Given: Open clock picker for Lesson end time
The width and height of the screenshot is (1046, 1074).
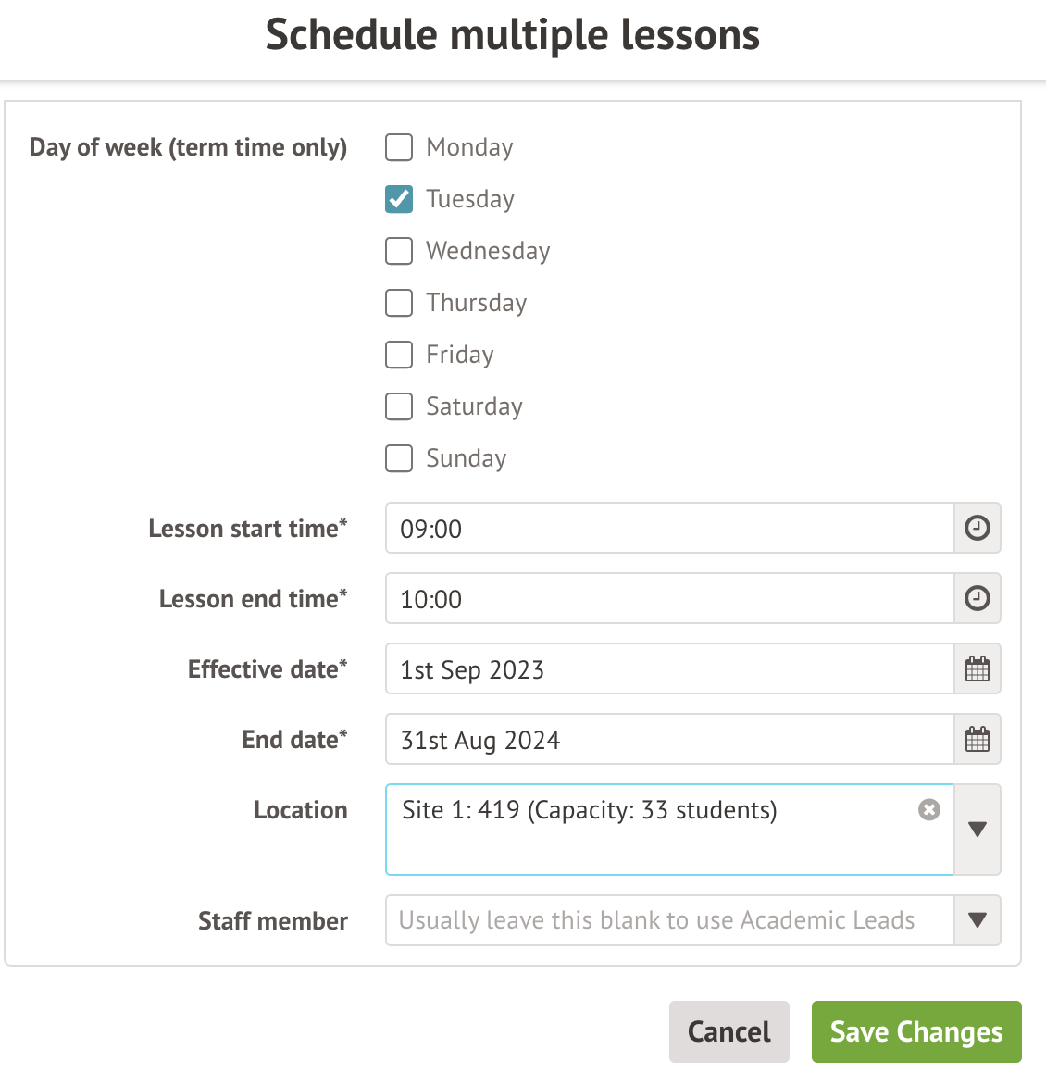Looking at the screenshot, I should [x=977, y=599].
